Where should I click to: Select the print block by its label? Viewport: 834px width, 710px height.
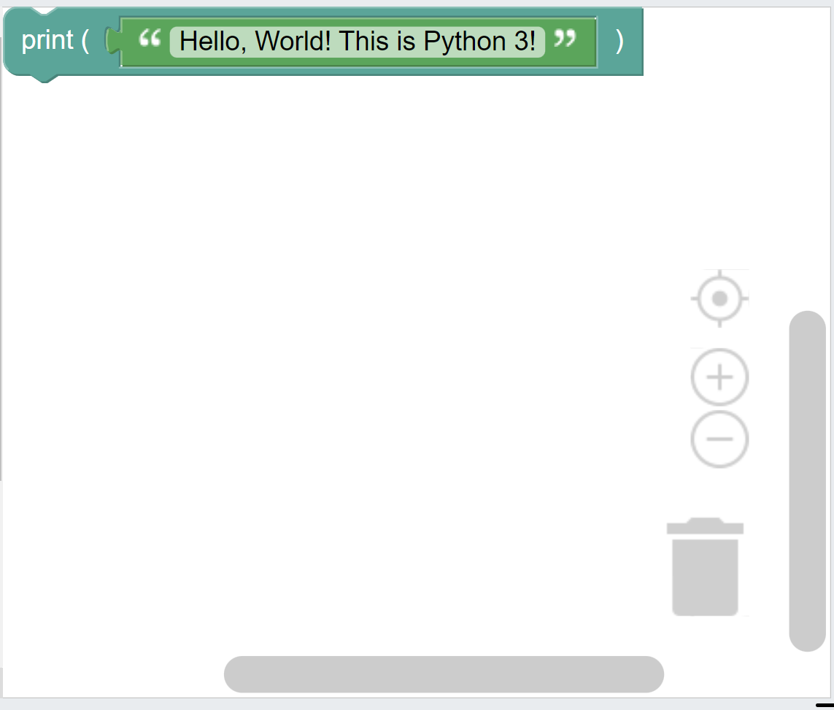coord(47,40)
